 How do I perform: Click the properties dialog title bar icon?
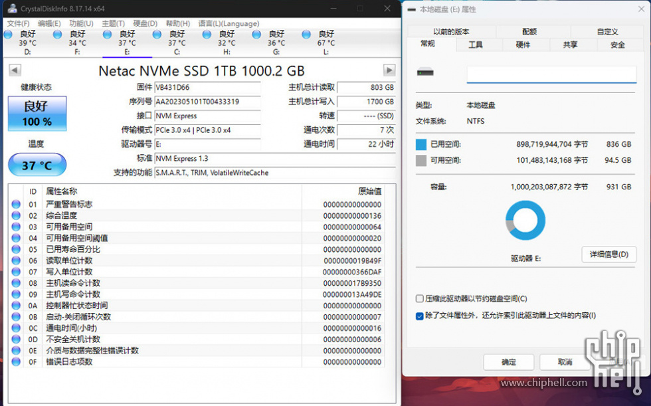pos(411,9)
